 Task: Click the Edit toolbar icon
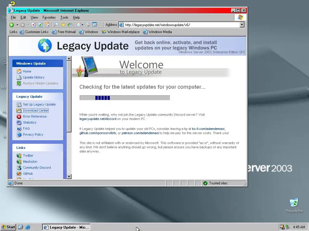click(x=95, y=25)
